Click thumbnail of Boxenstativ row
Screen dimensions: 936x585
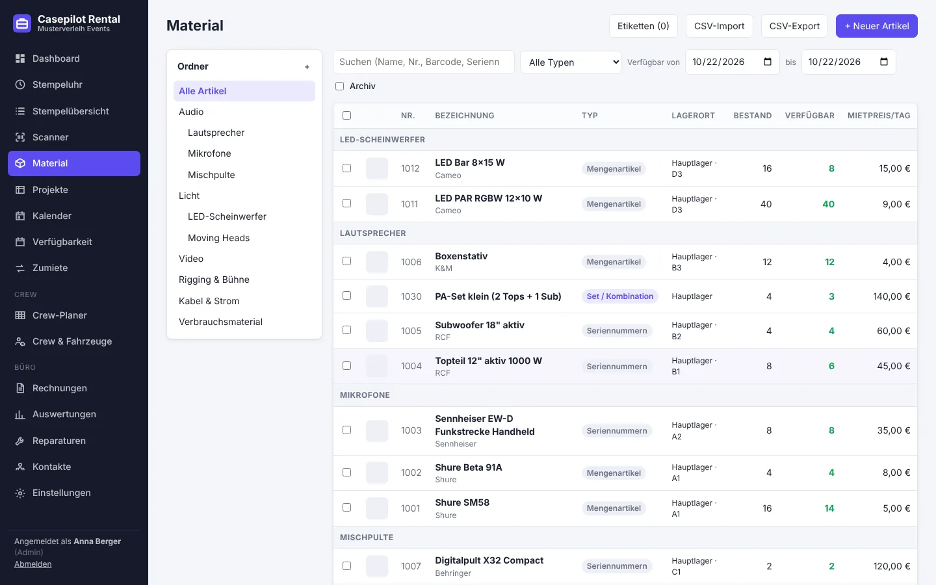coord(377,262)
